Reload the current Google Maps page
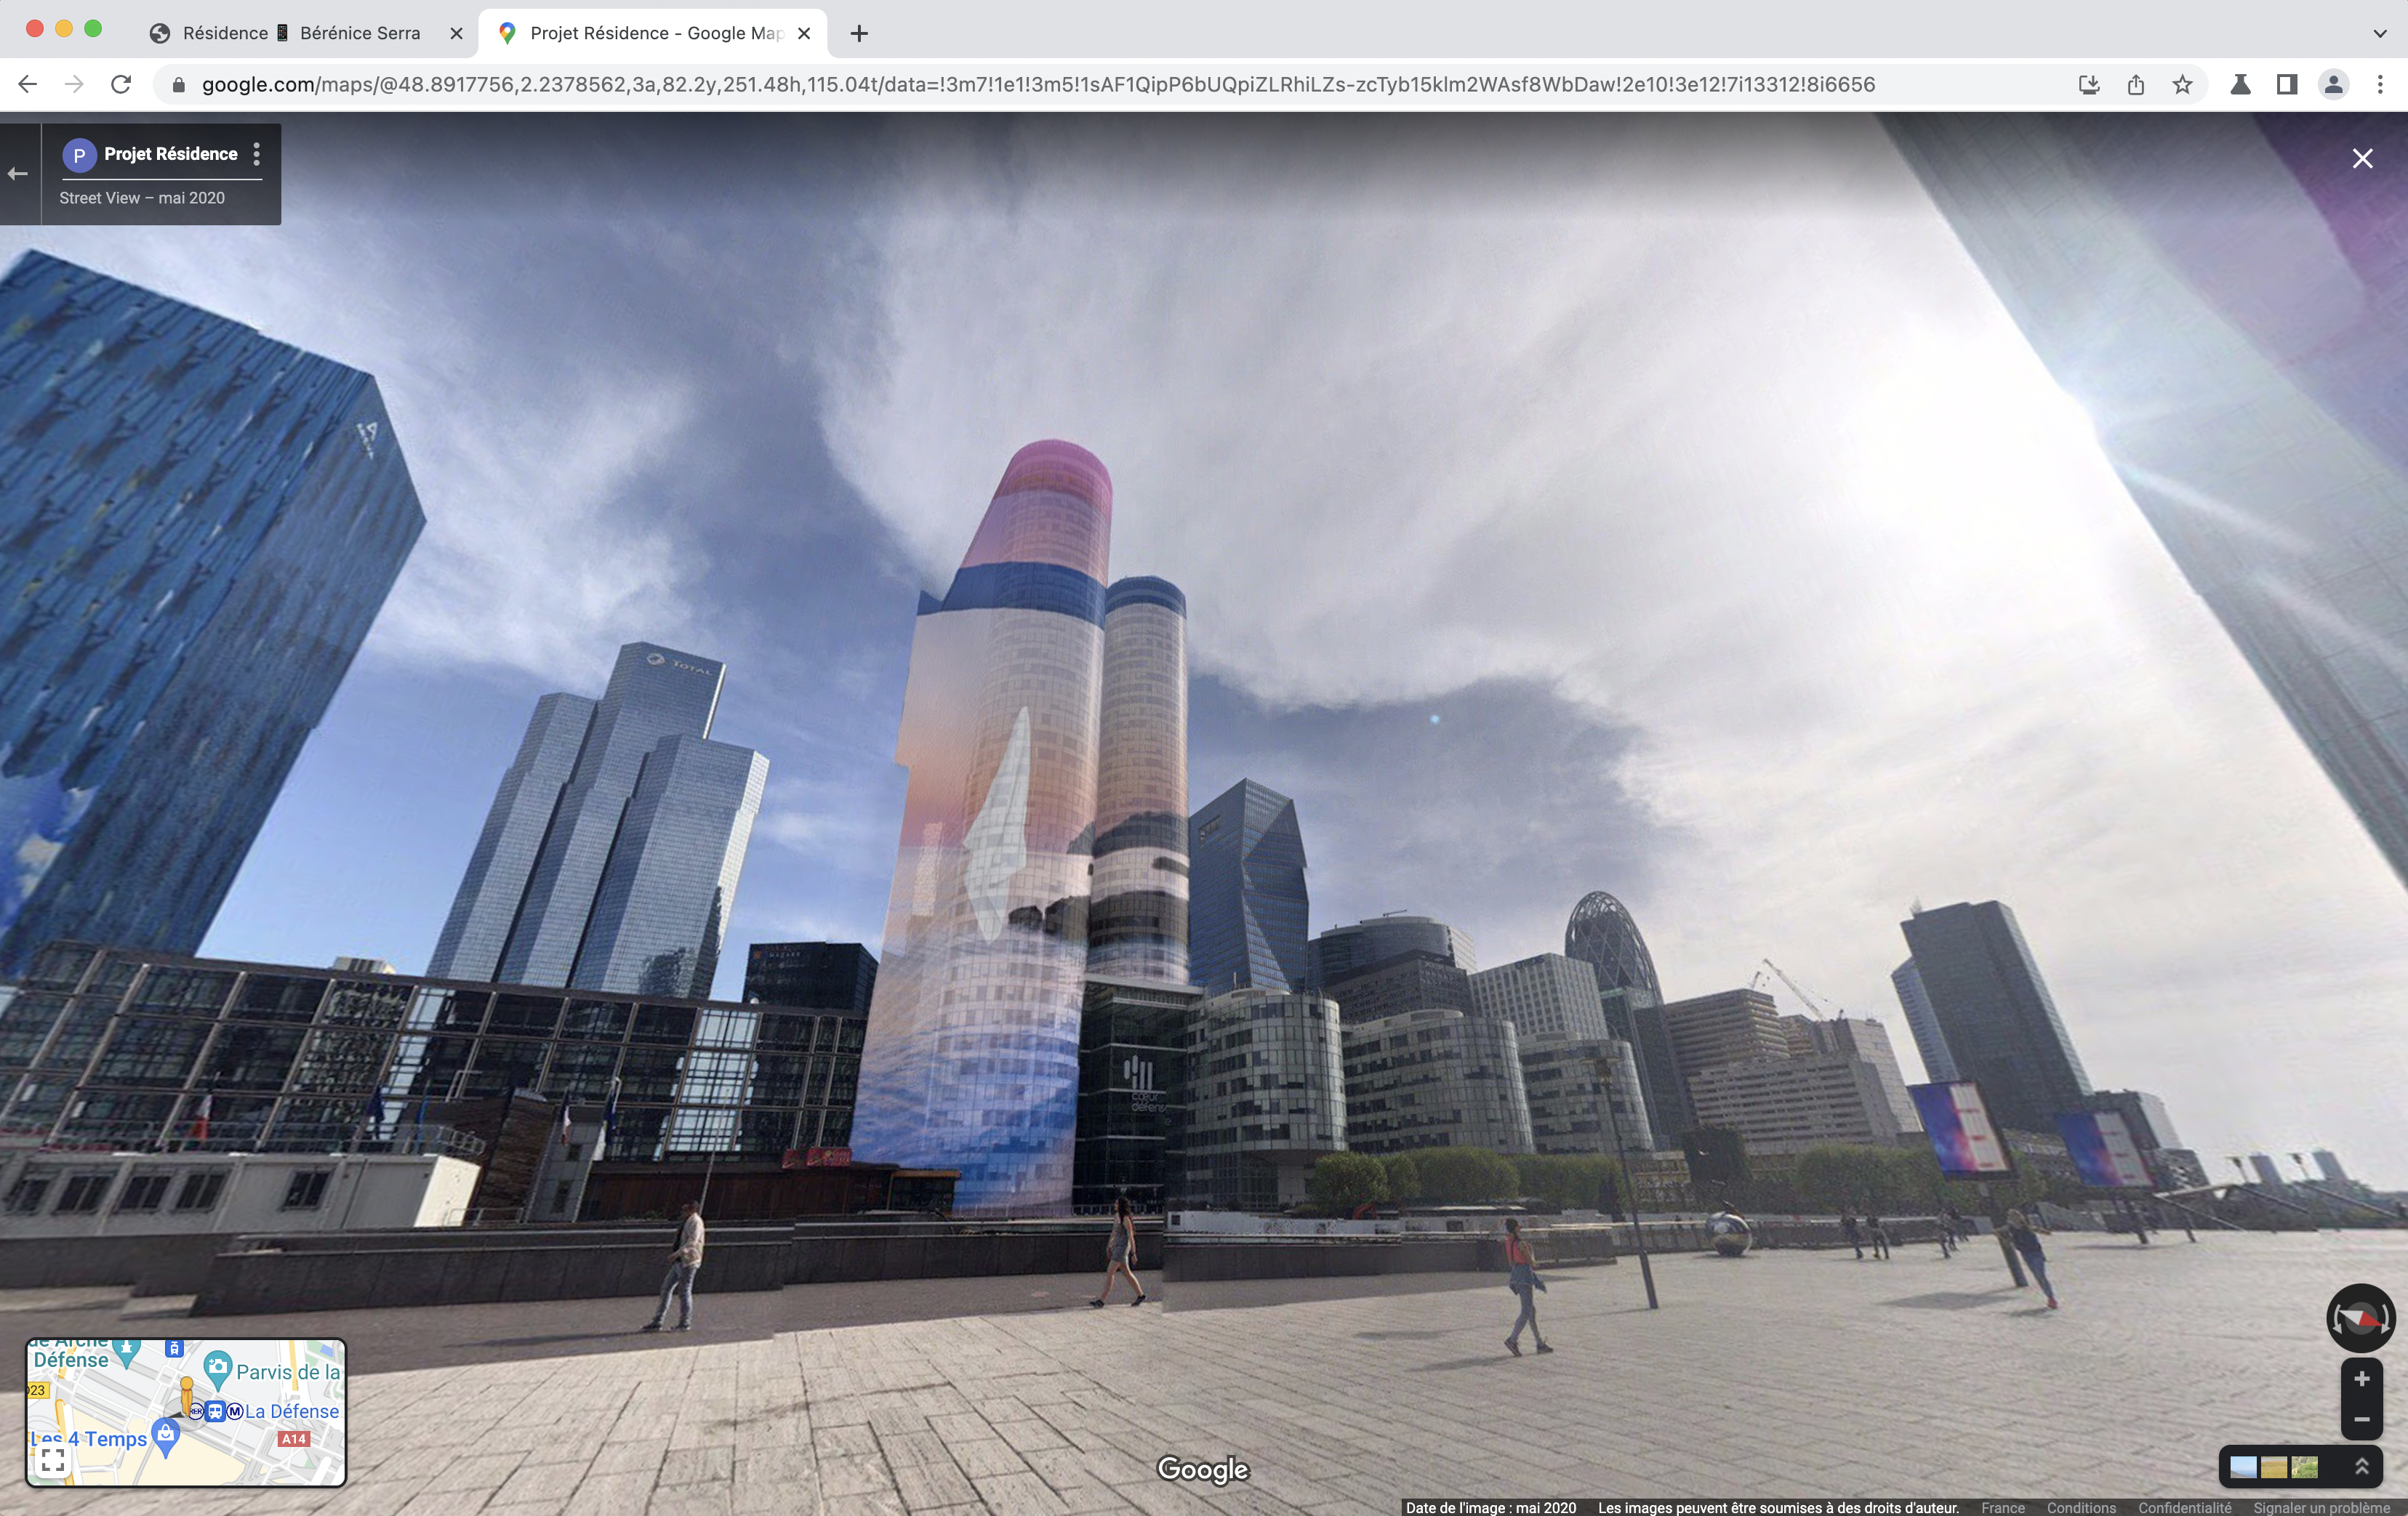This screenshot has height=1516, width=2408. click(121, 85)
